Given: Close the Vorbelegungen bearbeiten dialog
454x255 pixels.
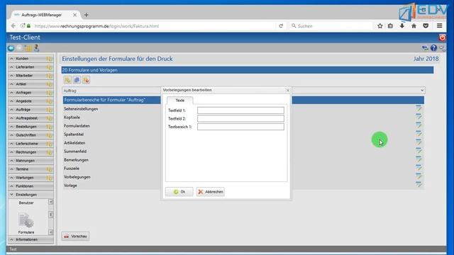Looking at the screenshot, I should click(x=287, y=90).
